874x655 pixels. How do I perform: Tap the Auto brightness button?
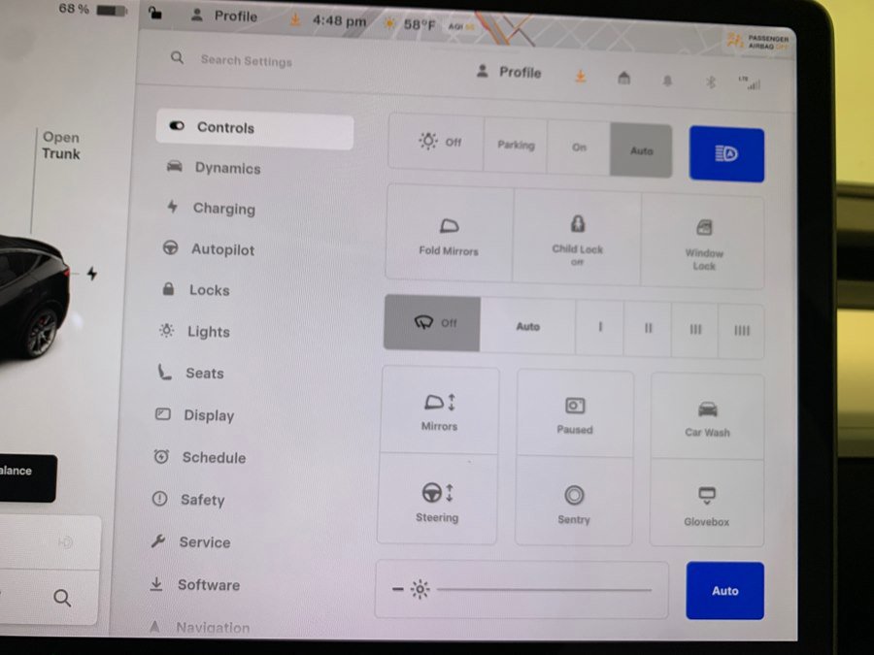[725, 591]
